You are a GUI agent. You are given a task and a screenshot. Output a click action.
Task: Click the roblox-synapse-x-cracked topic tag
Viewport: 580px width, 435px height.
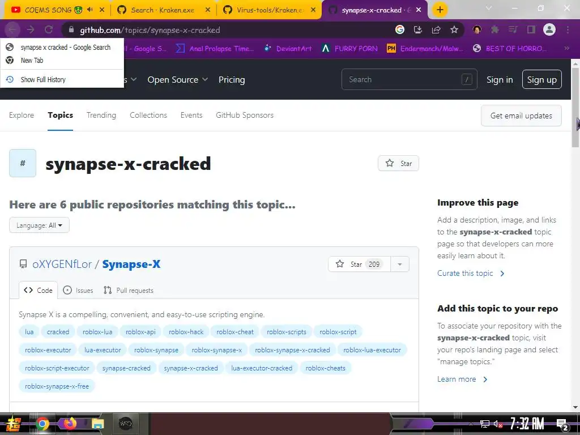(x=292, y=350)
